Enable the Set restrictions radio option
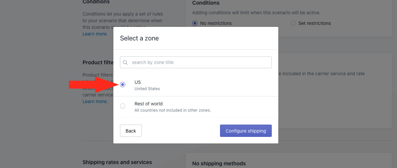 pyautogui.click(x=293, y=23)
